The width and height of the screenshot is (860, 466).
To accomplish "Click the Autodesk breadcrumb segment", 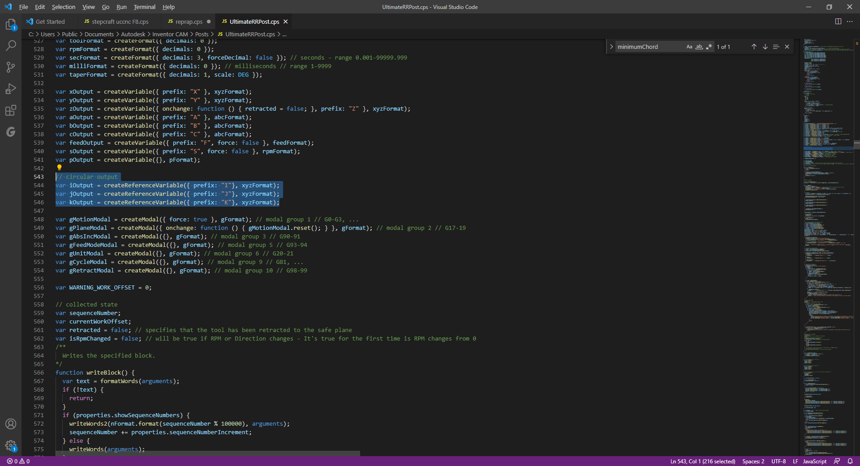I will coord(133,34).
